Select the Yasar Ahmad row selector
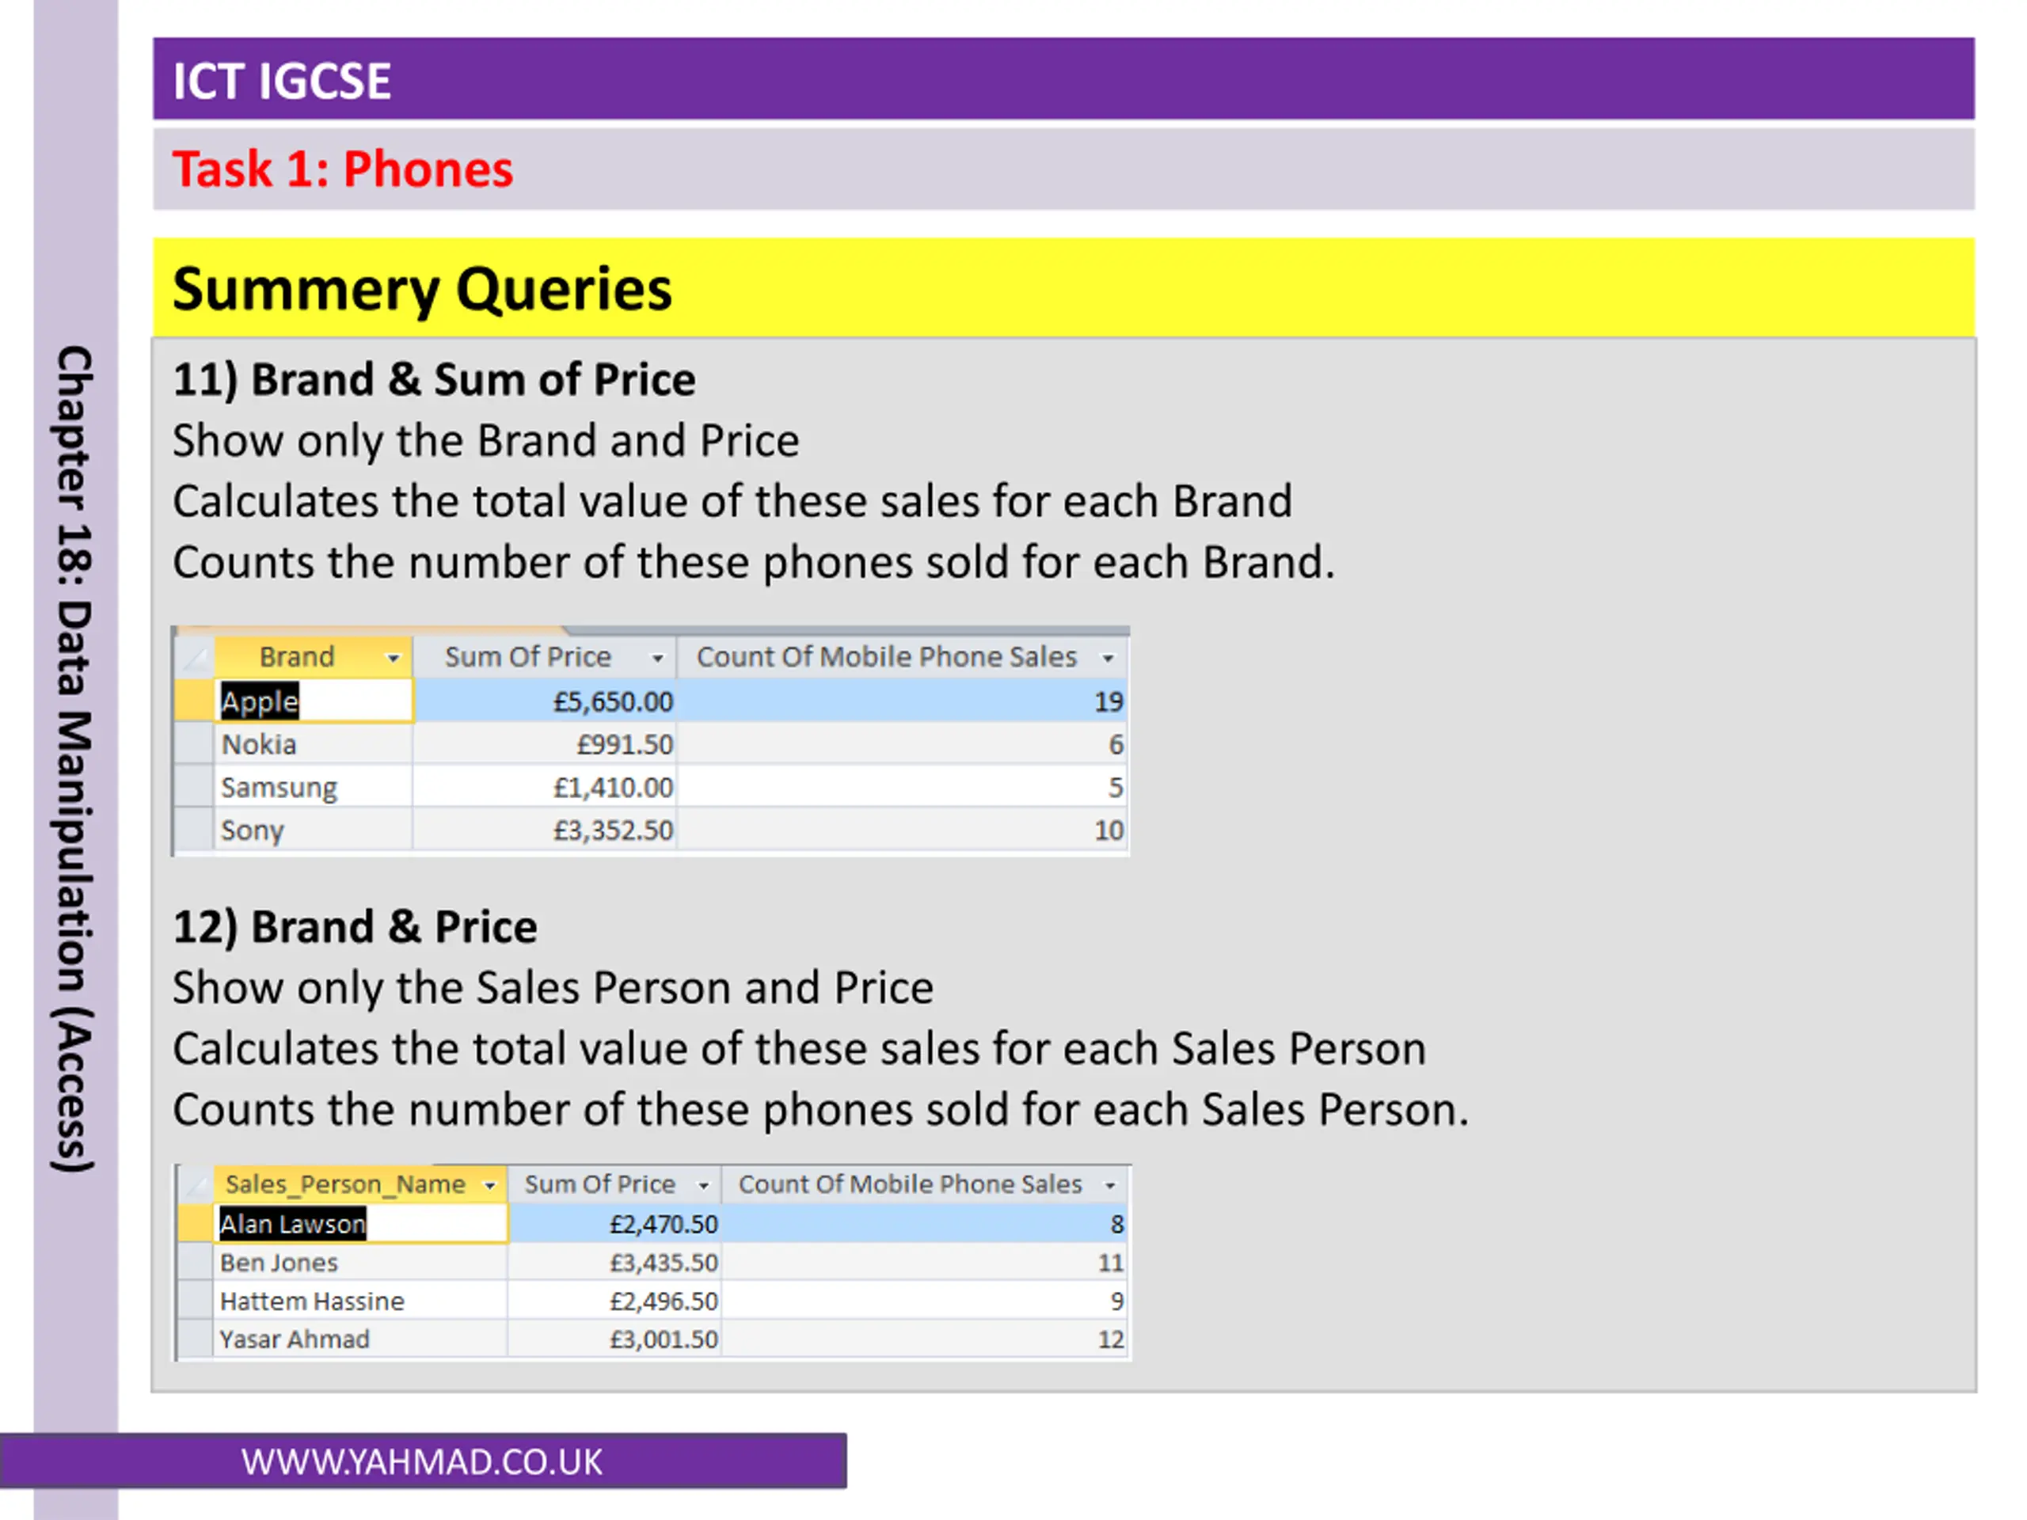The height and width of the screenshot is (1520, 2027). point(196,1339)
